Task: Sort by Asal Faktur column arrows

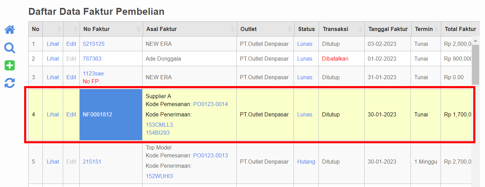Action: pyautogui.click(x=233, y=29)
